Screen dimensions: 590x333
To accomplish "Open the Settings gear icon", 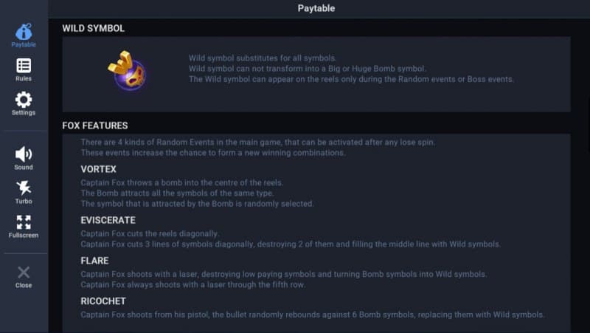I will coord(24,100).
